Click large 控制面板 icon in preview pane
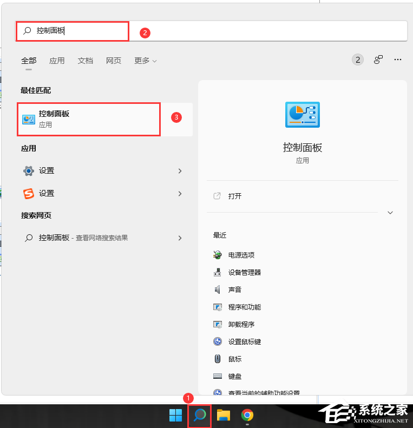This screenshot has height=428, width=413. click(x=303, y=115)
